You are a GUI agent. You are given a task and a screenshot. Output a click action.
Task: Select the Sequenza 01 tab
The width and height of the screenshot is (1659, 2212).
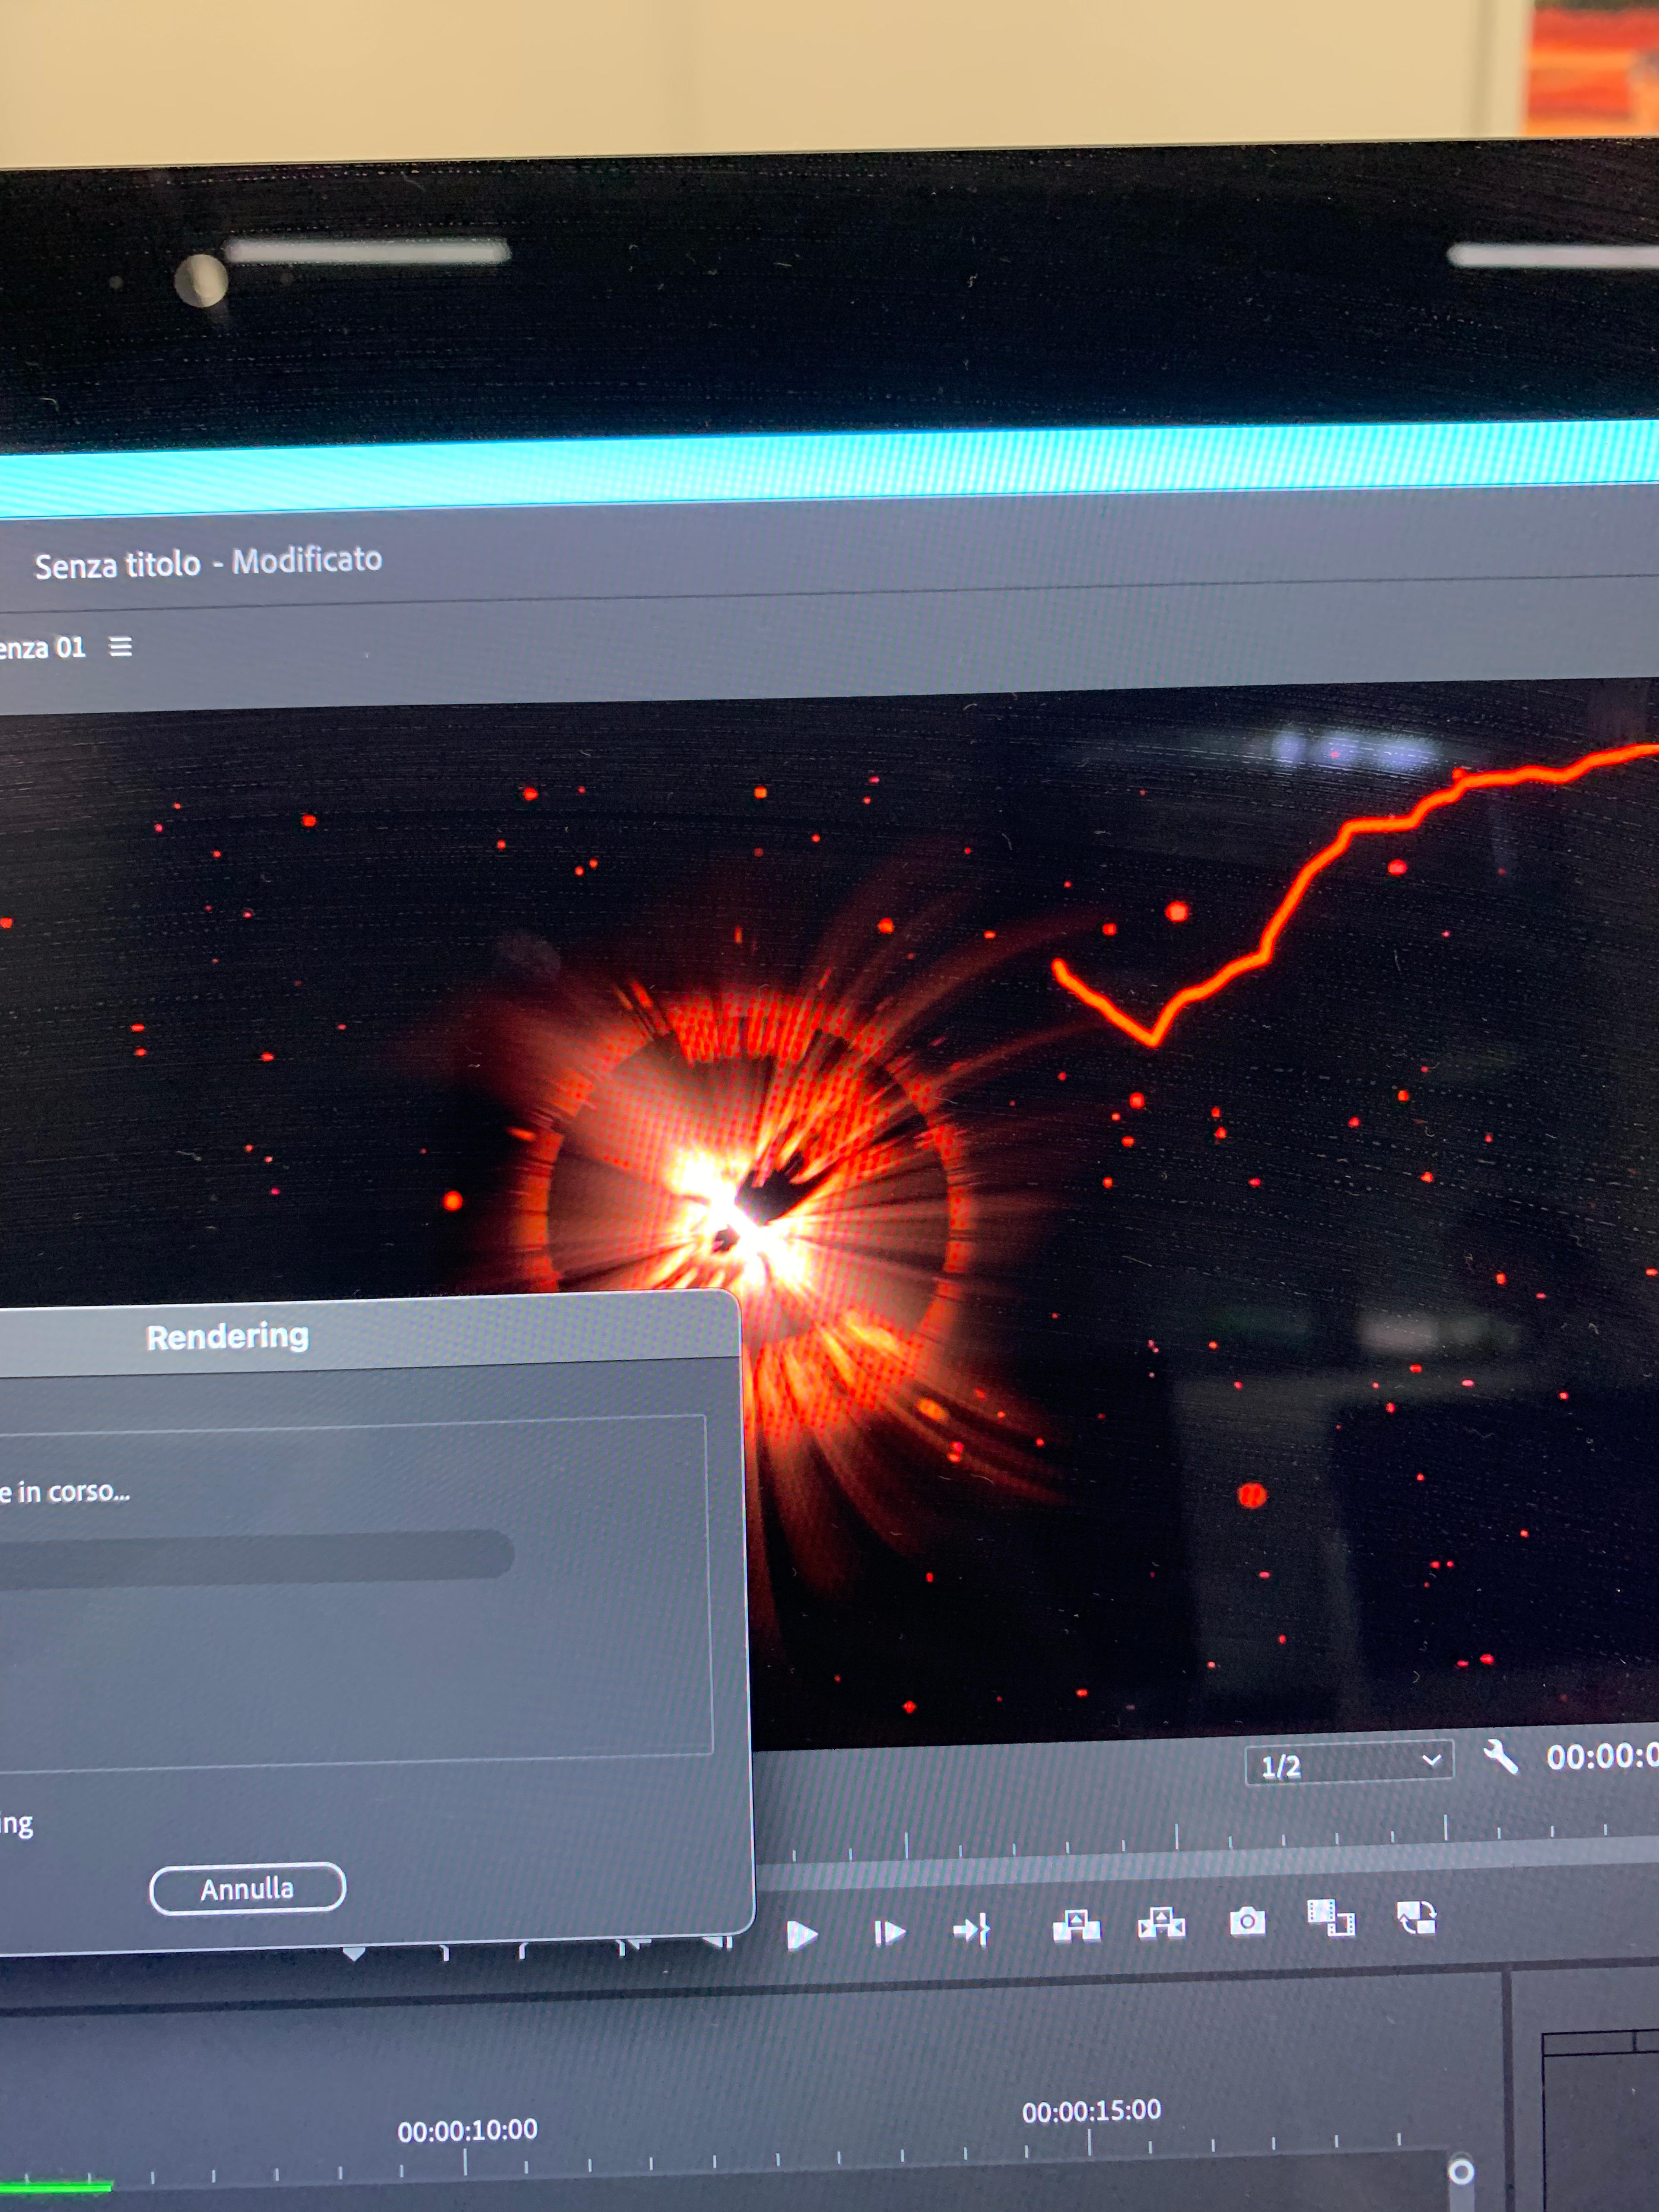tap(42, 648)
